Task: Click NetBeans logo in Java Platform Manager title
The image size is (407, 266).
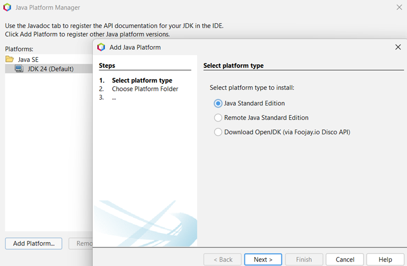Action: click(x=7, y=8)
